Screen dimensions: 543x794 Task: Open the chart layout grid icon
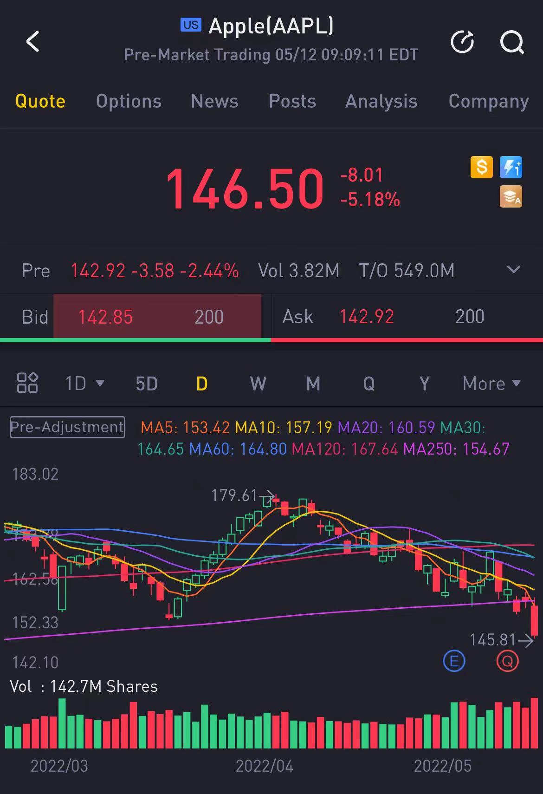27,383
